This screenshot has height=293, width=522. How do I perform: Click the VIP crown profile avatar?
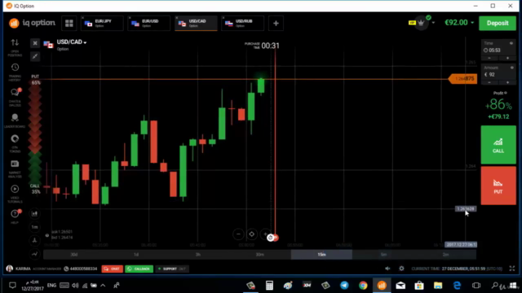tap(421, 23)
